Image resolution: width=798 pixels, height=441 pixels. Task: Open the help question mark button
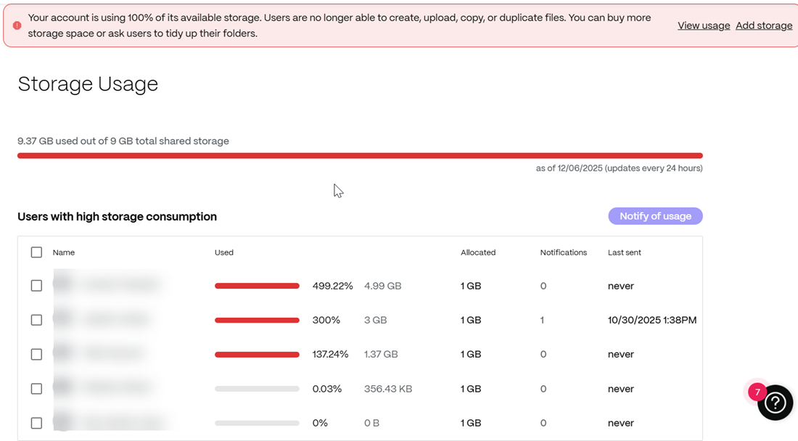pyautogui.click(x=775, y=403)
